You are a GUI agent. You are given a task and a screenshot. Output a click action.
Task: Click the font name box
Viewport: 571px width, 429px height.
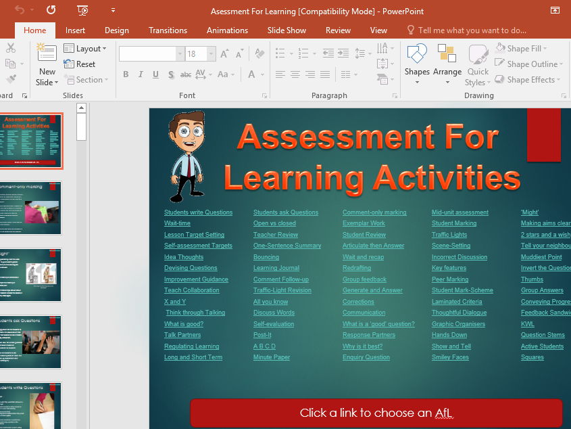(147, 54)
